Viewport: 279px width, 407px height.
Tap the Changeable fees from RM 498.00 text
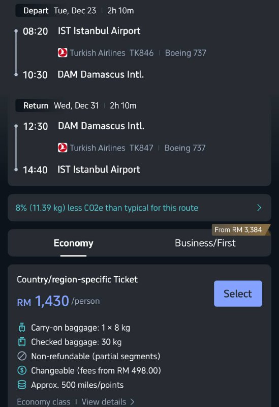point(96,370)
